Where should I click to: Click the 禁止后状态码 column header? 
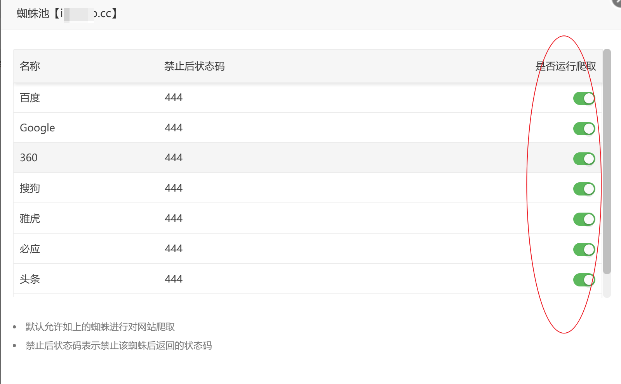point(194,66)
